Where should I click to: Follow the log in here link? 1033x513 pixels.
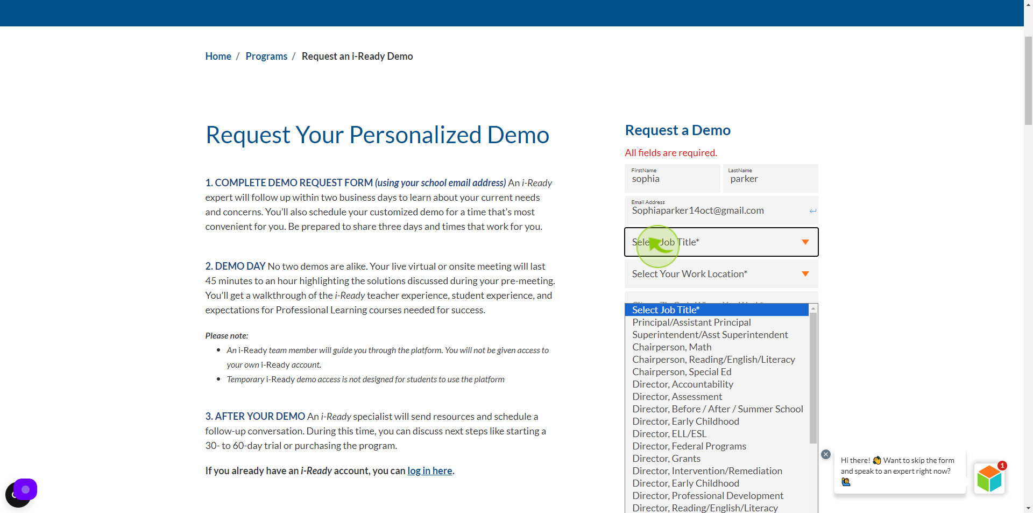pyautogui.click(x=430, y=471)
